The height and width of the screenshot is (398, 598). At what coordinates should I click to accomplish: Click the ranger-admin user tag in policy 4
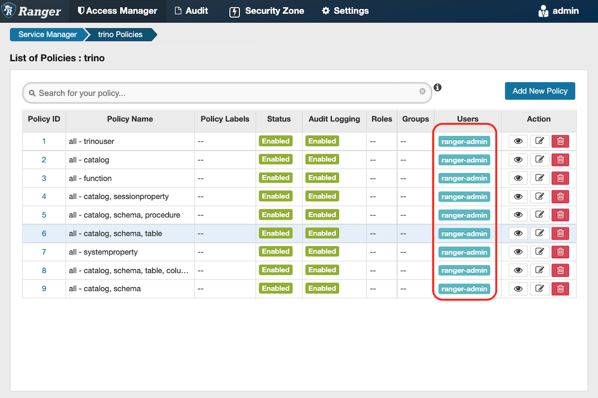coord(464,197)
